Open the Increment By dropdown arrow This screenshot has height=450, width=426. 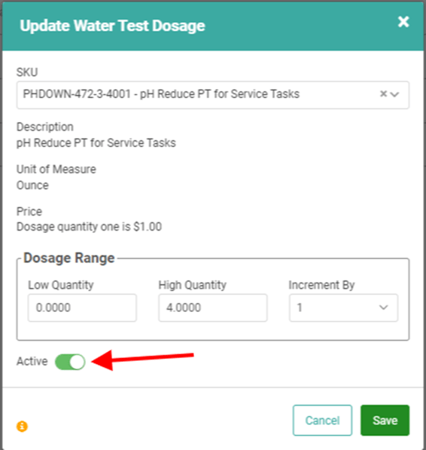coord(383,308)
